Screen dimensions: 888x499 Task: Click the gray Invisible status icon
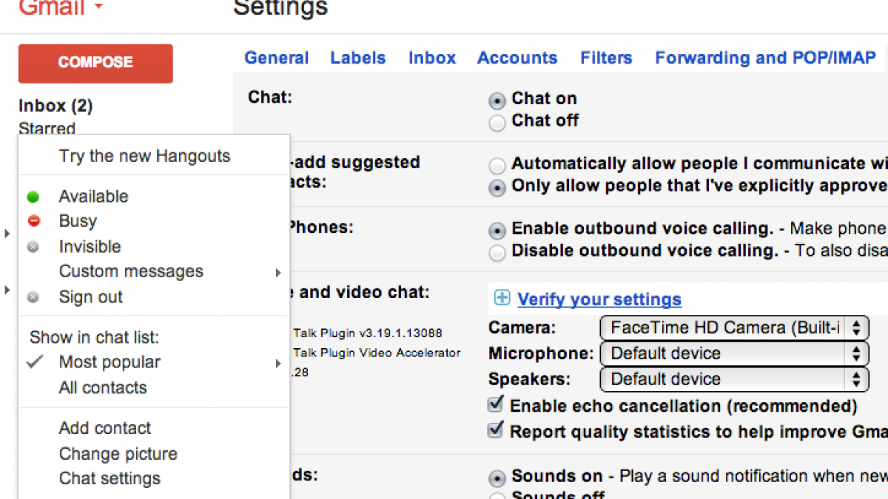(33, 247)
